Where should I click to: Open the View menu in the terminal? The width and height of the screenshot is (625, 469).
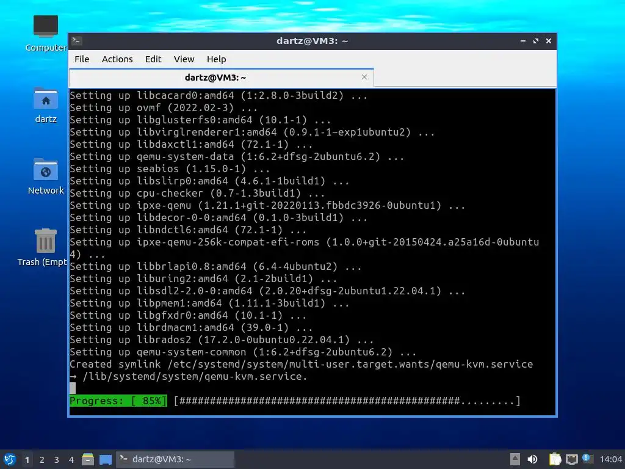point(184,59)
